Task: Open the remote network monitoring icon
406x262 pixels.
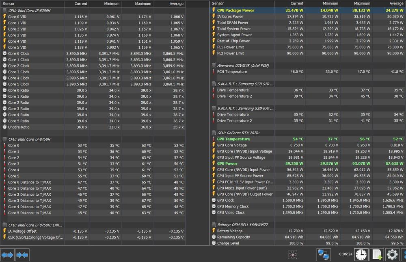Action: [x=324, y=255]
